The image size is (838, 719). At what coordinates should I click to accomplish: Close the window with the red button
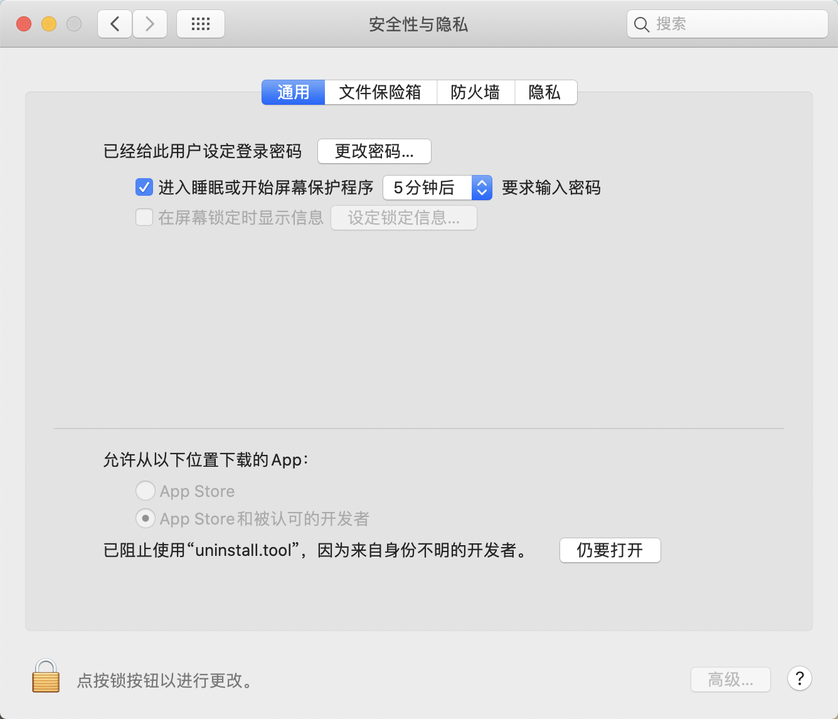click(x=24, y=24)
